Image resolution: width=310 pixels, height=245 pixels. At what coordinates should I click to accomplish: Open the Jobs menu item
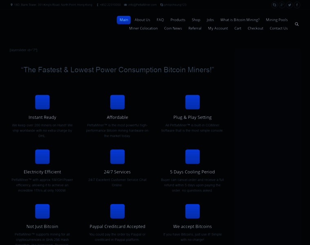tap(210, 20)
